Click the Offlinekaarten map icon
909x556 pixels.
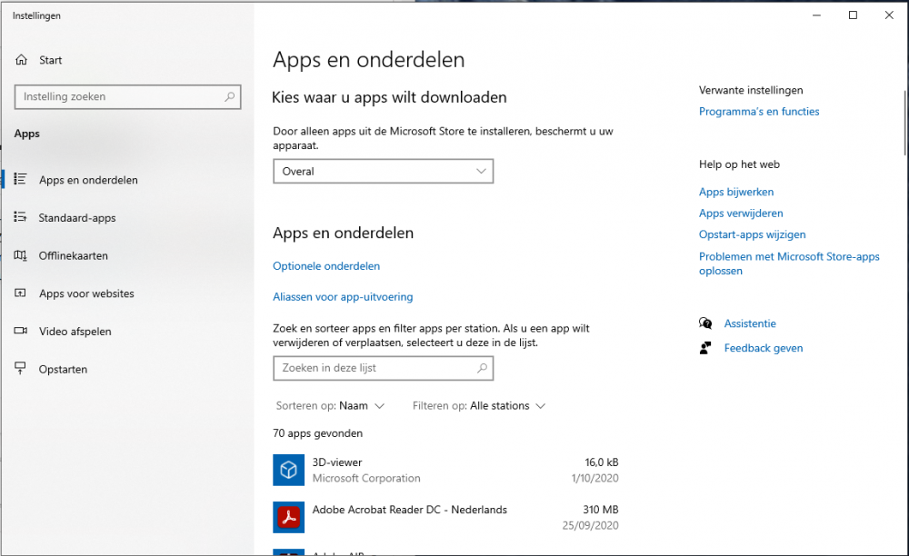pos(21,256)
